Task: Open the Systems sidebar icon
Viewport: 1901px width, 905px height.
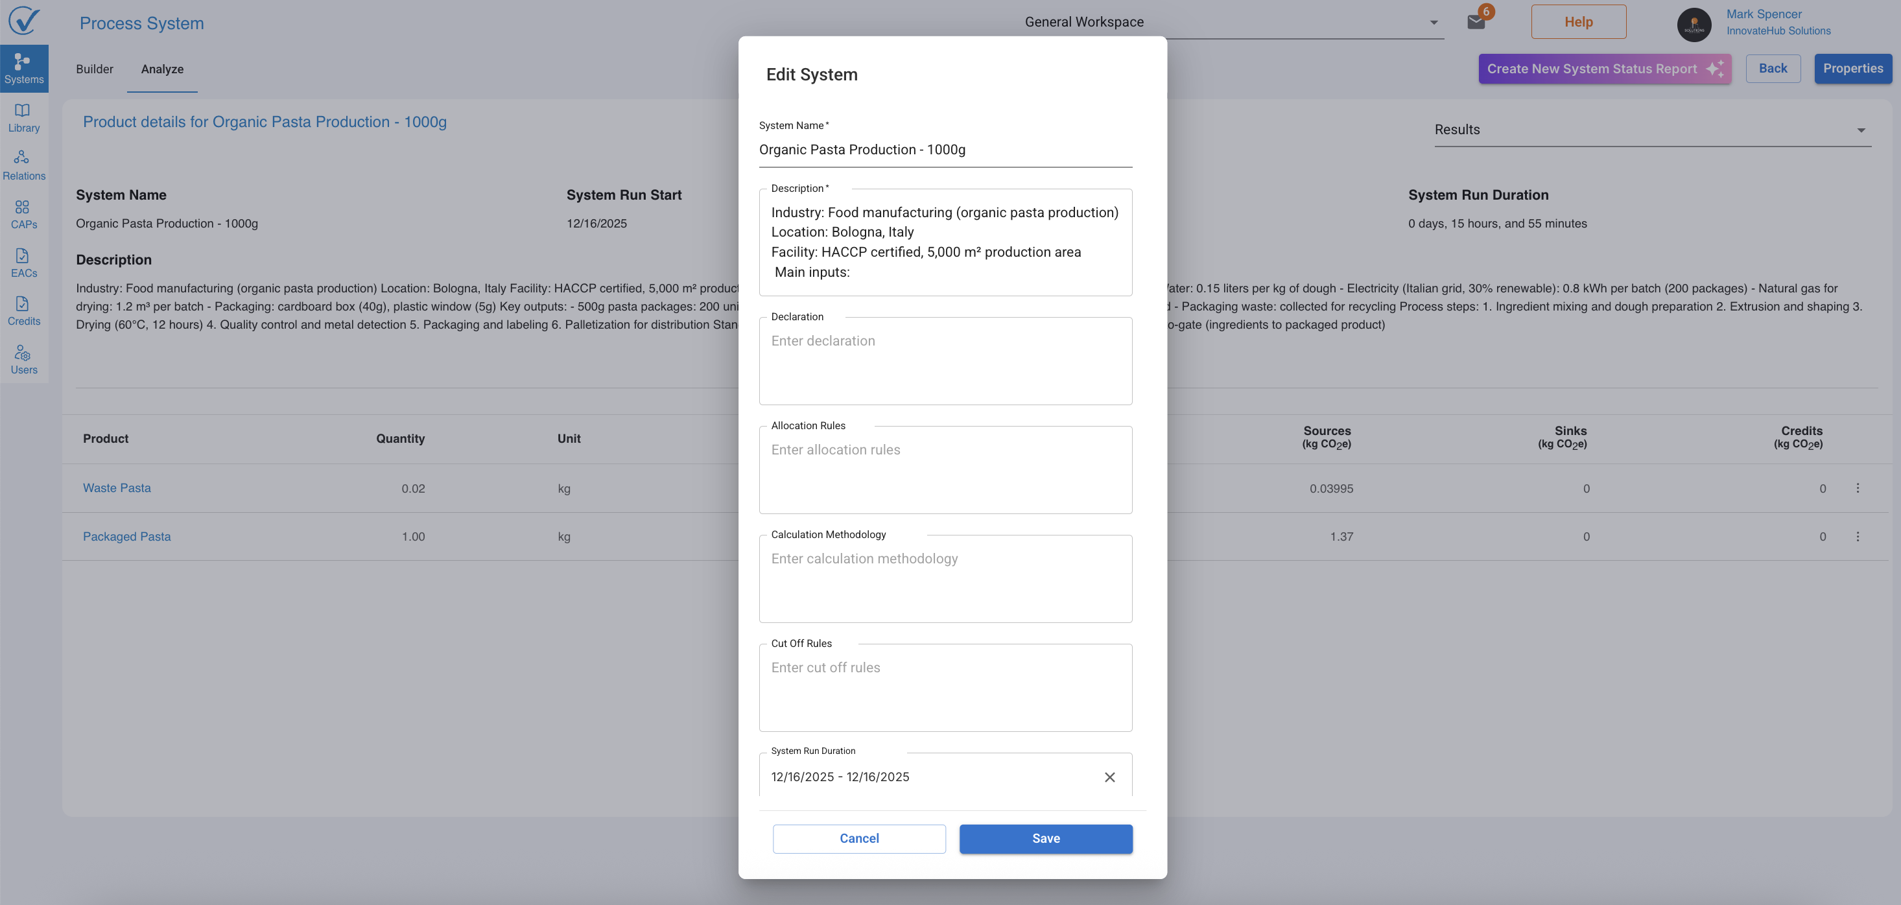Action: coord(23,69)
